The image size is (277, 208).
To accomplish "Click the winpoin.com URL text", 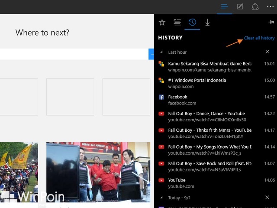I will click(x=181, y=87).
